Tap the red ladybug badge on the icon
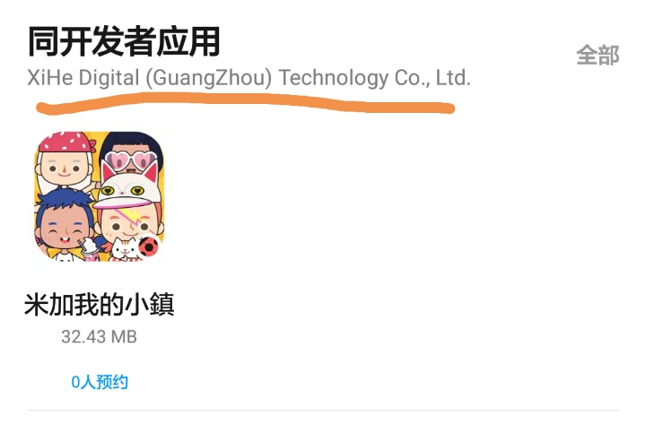The image size is (646, 424). (x=148, y=247)
